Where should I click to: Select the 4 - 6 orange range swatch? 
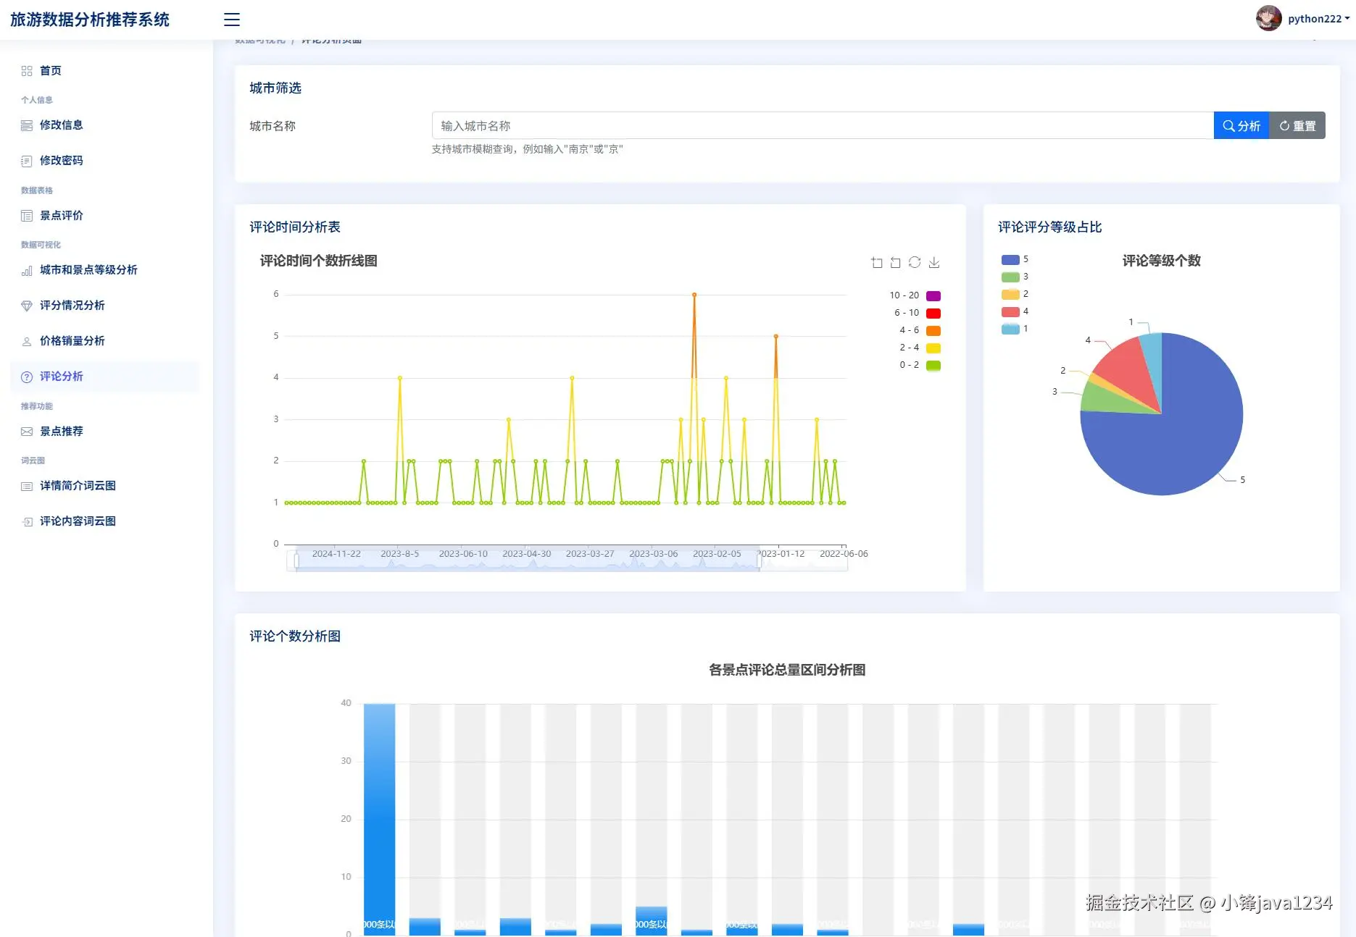pyautogui.click(x=933, y=331)
